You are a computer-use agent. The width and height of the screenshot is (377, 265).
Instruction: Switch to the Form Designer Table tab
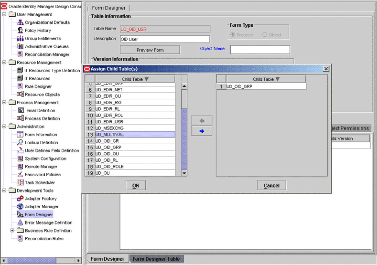coord(156,259)
